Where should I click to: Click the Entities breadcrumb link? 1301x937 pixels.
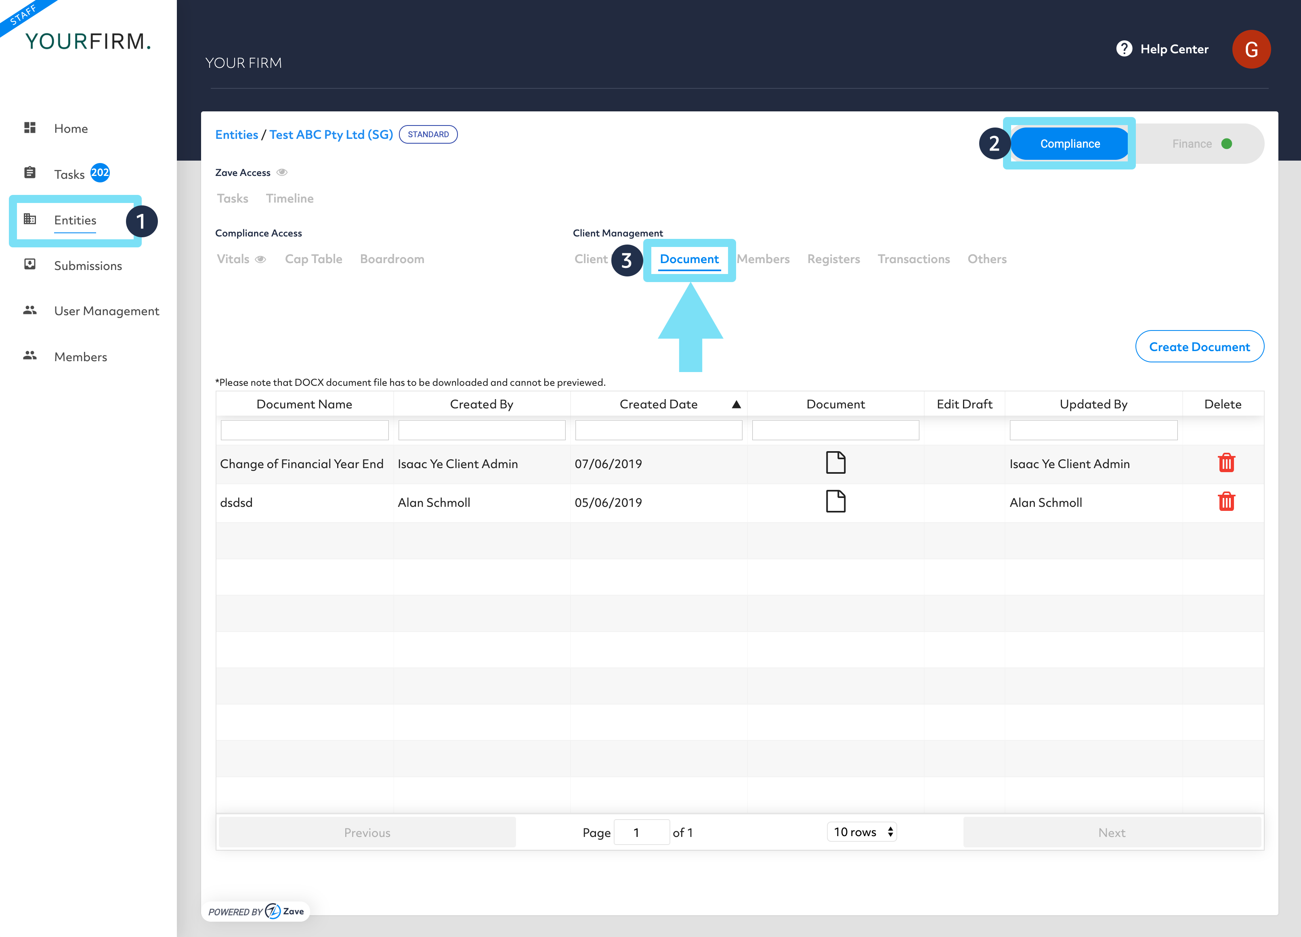236,135
